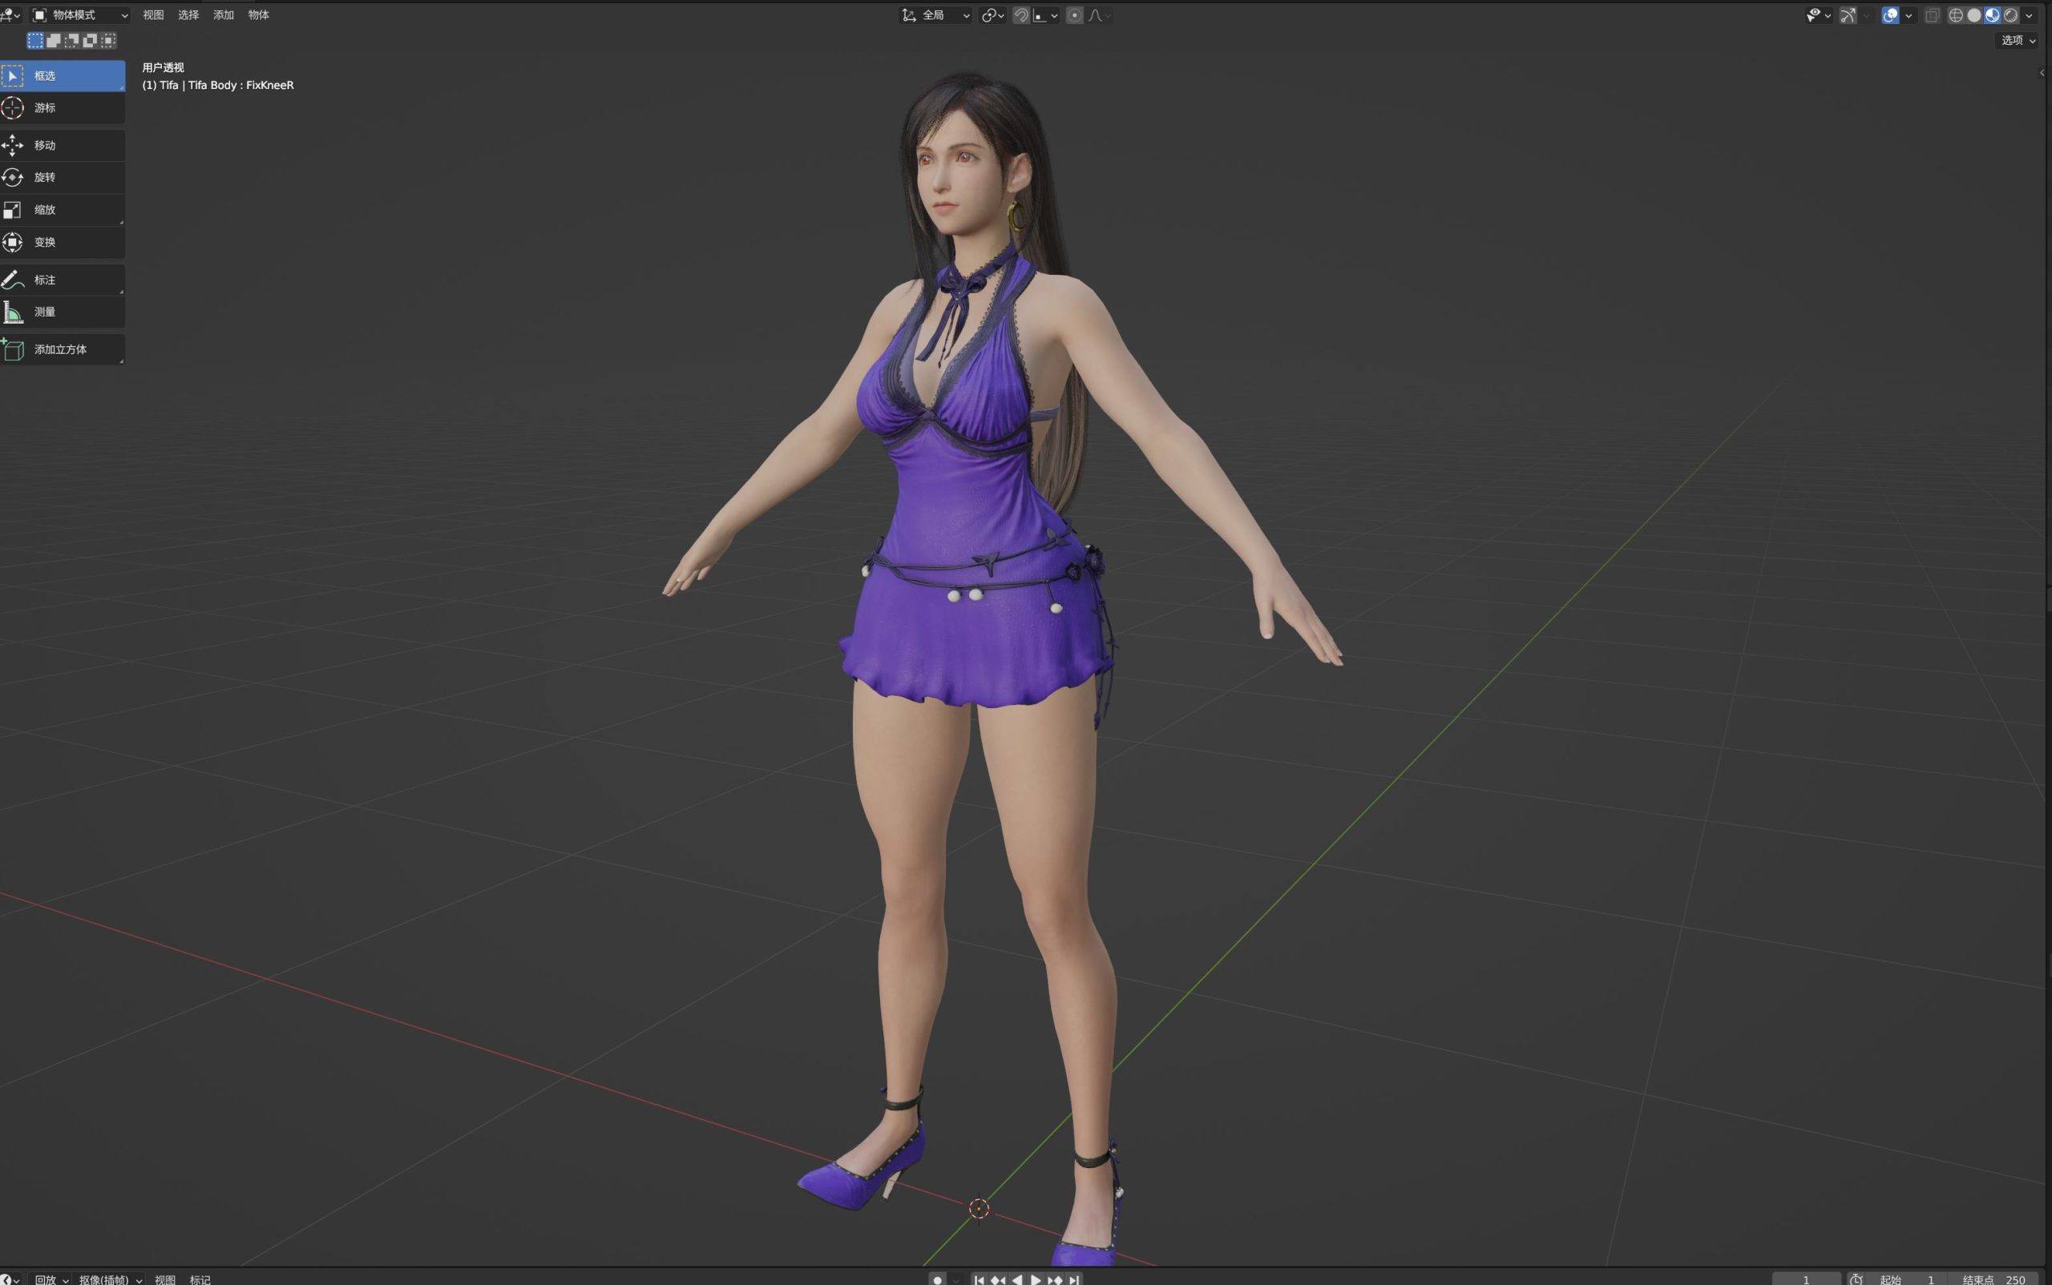This screenshot has height=1285, width=2052.
Task: Open the transform pivot point dropdown
Action: point(992,15)
